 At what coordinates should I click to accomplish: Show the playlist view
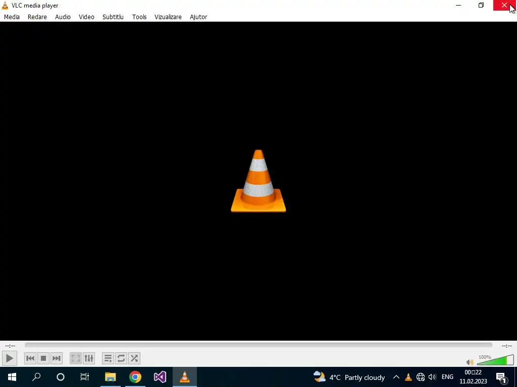click(108, 358)
